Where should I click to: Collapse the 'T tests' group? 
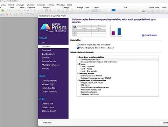point(78,64)
